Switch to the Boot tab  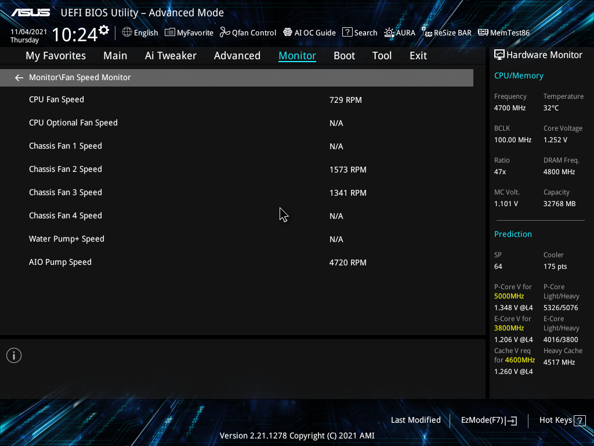[x=345, y=56]
